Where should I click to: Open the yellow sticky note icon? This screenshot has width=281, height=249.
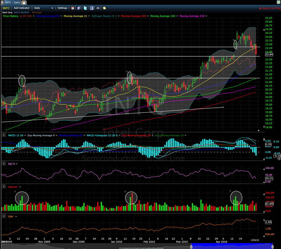[104, 8]
